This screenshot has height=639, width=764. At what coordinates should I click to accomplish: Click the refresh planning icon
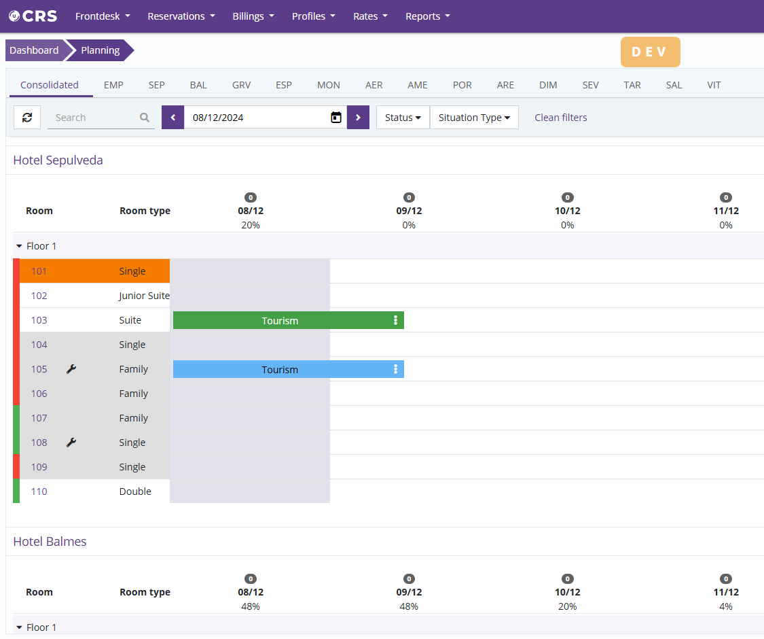27,118
